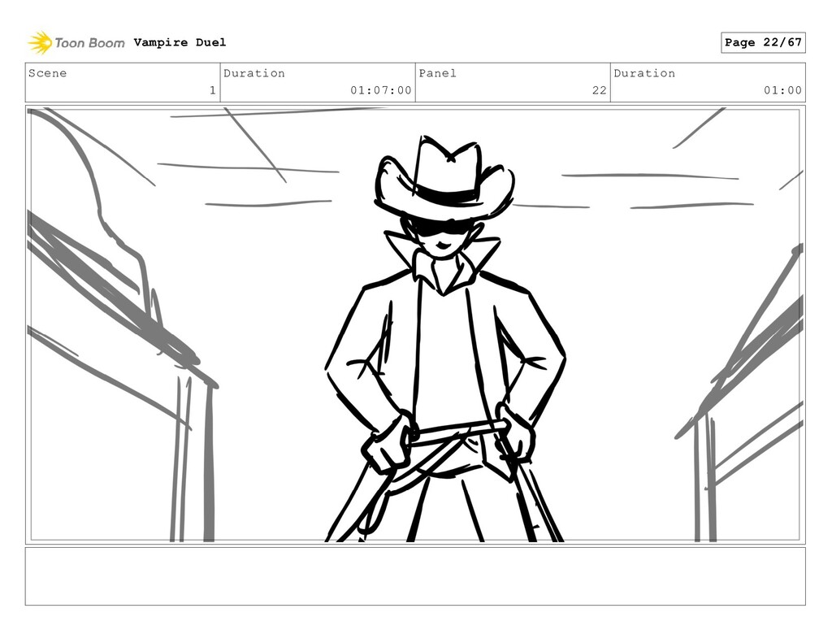
Task: Select the scene duration '01:07:00'
Action: 381,90
